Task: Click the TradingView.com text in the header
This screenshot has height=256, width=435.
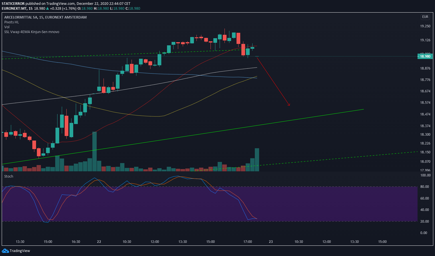Action: 61,4
